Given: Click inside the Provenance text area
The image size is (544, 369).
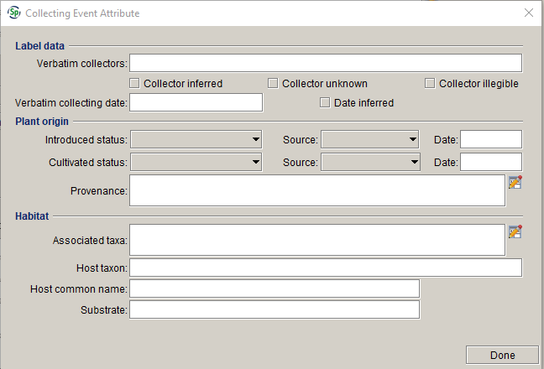Looking at the screenshot, I should pyautogui.click(x=317, y=190).
